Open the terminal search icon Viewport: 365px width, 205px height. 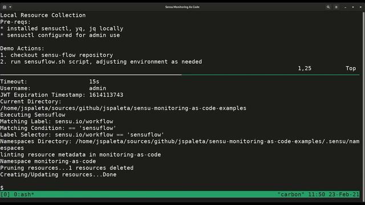(x=328, y=7)
